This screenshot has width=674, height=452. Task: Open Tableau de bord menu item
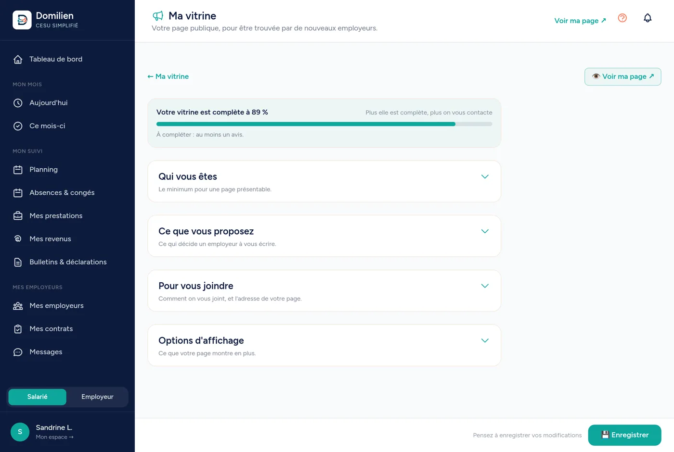click(x=67, y=59)
